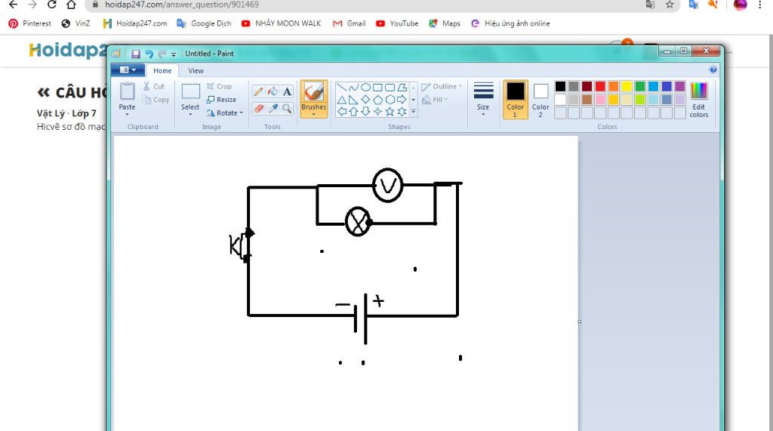This screenshot has width=773, height=431.
Task: Click the browser address bar URL
Action: [x=182, y=5]
